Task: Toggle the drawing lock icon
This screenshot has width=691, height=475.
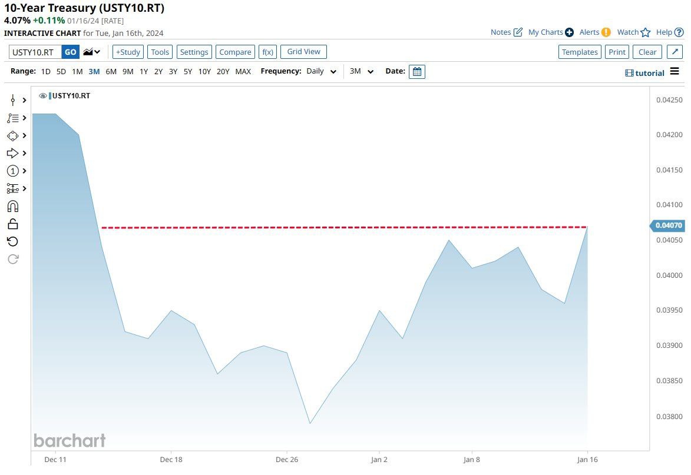Action: pyautogui.click(x=13, y=224)
